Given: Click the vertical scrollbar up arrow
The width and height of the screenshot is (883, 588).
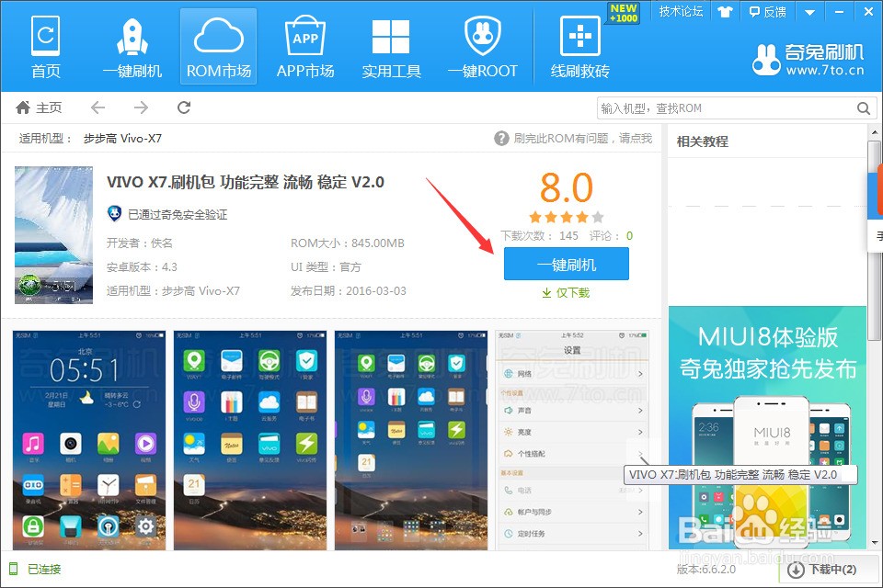Looking at the screenshot, I should coord(874,133).
